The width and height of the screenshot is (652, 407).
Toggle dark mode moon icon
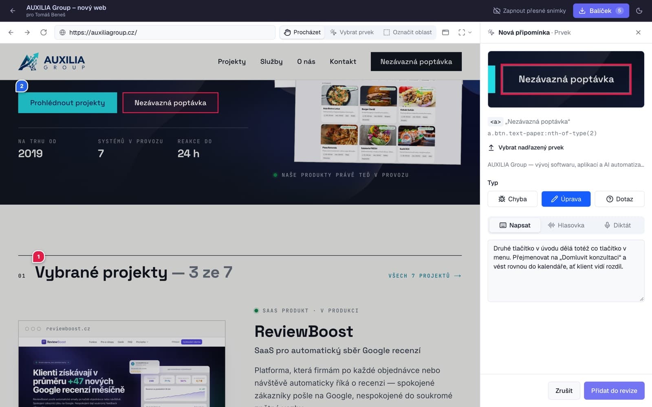coord(639,11)
